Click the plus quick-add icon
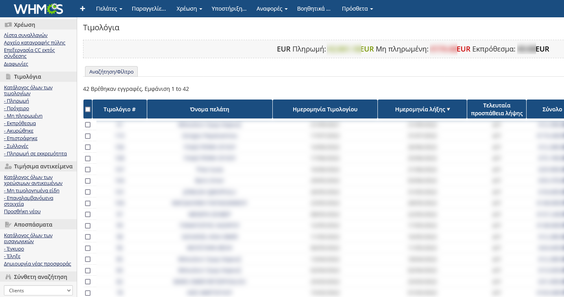The height and width of the screenshot is (297, 564). coord(83,9)
